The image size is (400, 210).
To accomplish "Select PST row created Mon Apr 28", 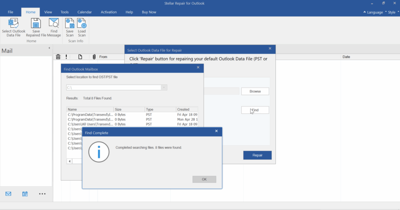I will point(132,119).
